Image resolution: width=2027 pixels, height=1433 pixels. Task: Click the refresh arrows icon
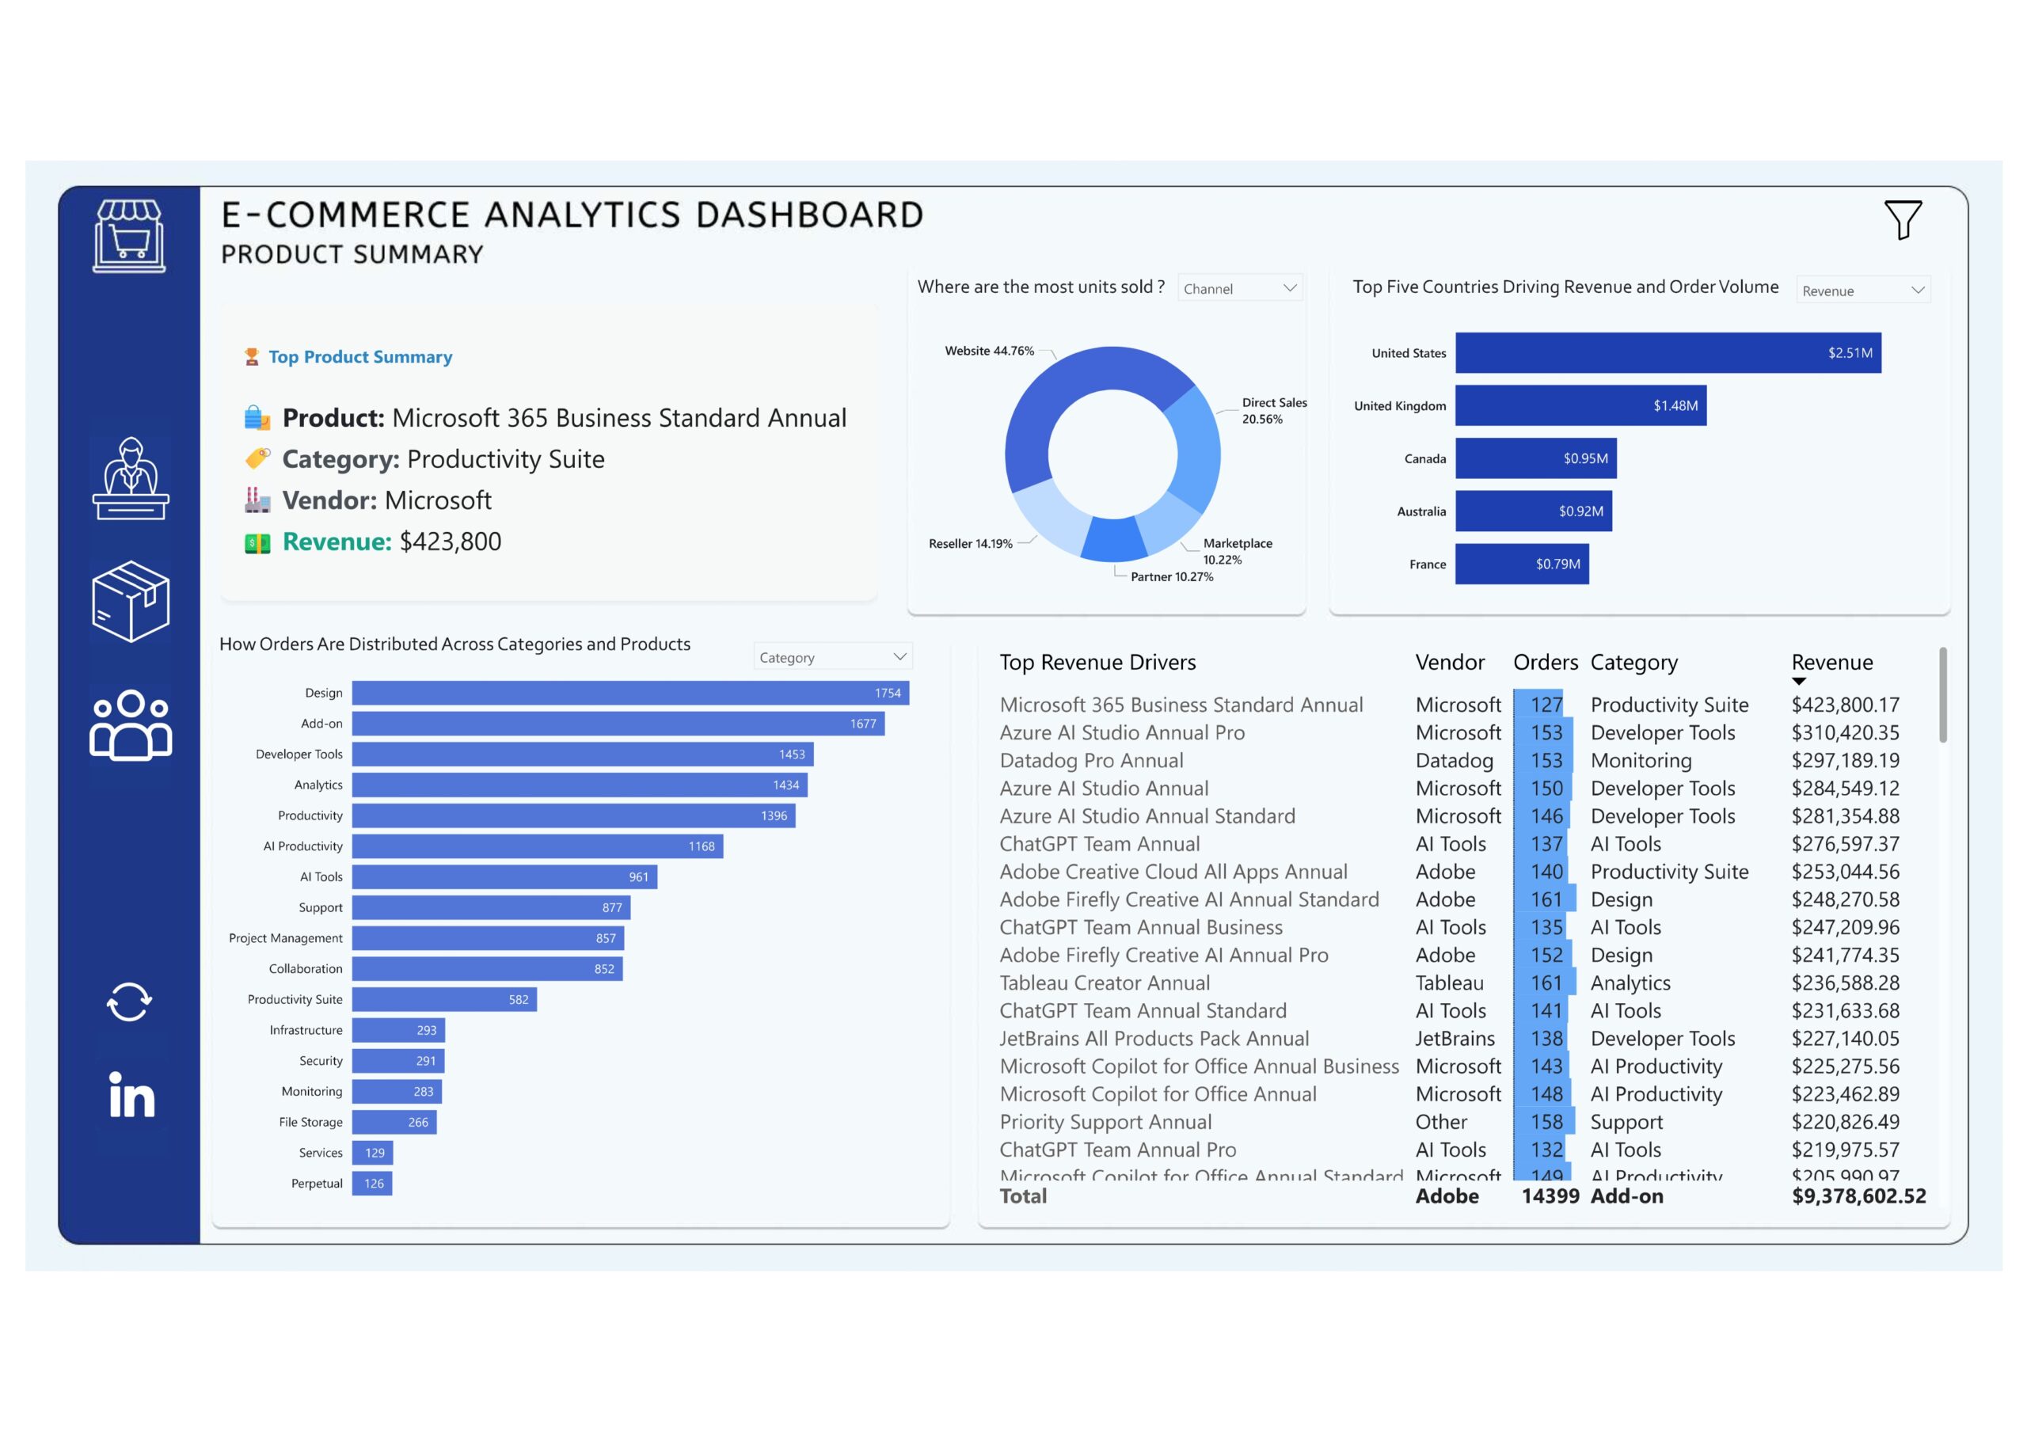[130, 1002]
